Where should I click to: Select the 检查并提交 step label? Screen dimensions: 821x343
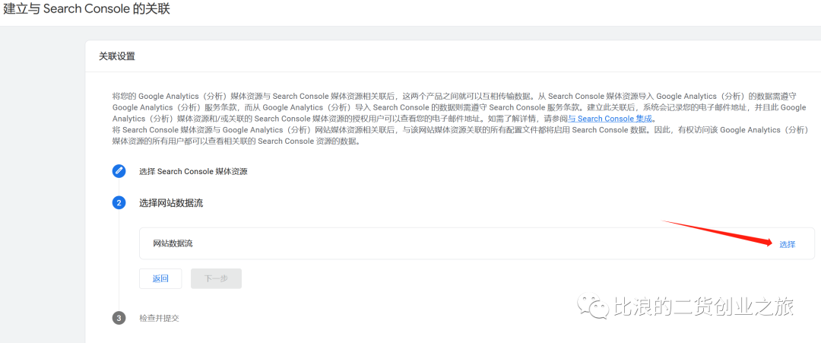point(159,318)
